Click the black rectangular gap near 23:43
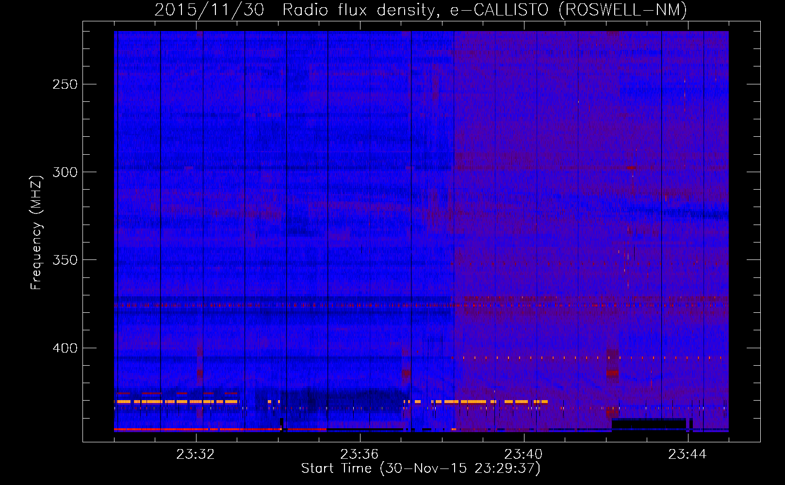 point(648,423)
